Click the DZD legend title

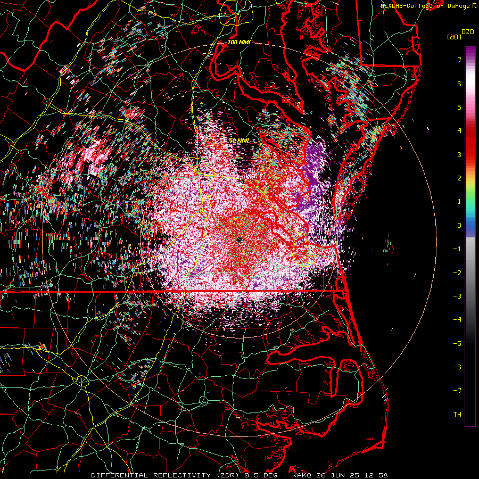(x=468, y=32)
